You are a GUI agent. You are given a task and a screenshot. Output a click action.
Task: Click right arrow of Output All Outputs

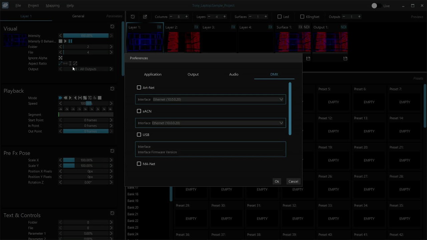pos(111,69)
